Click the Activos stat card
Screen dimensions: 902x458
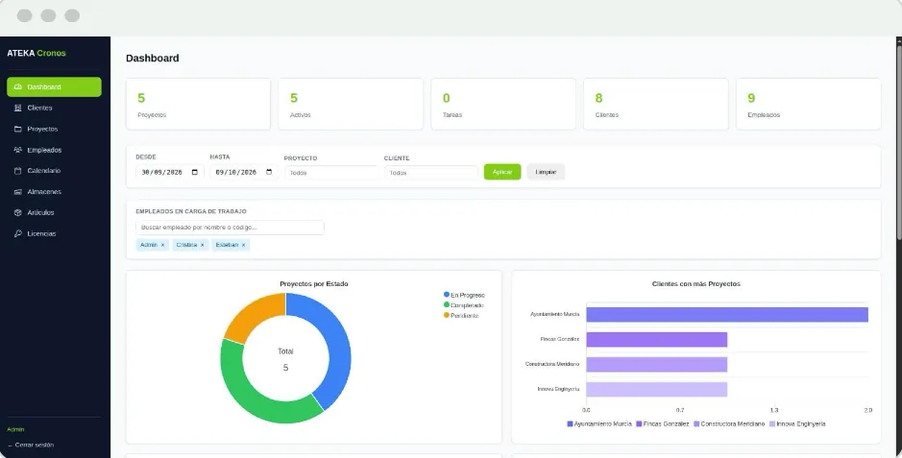point(351,104)
